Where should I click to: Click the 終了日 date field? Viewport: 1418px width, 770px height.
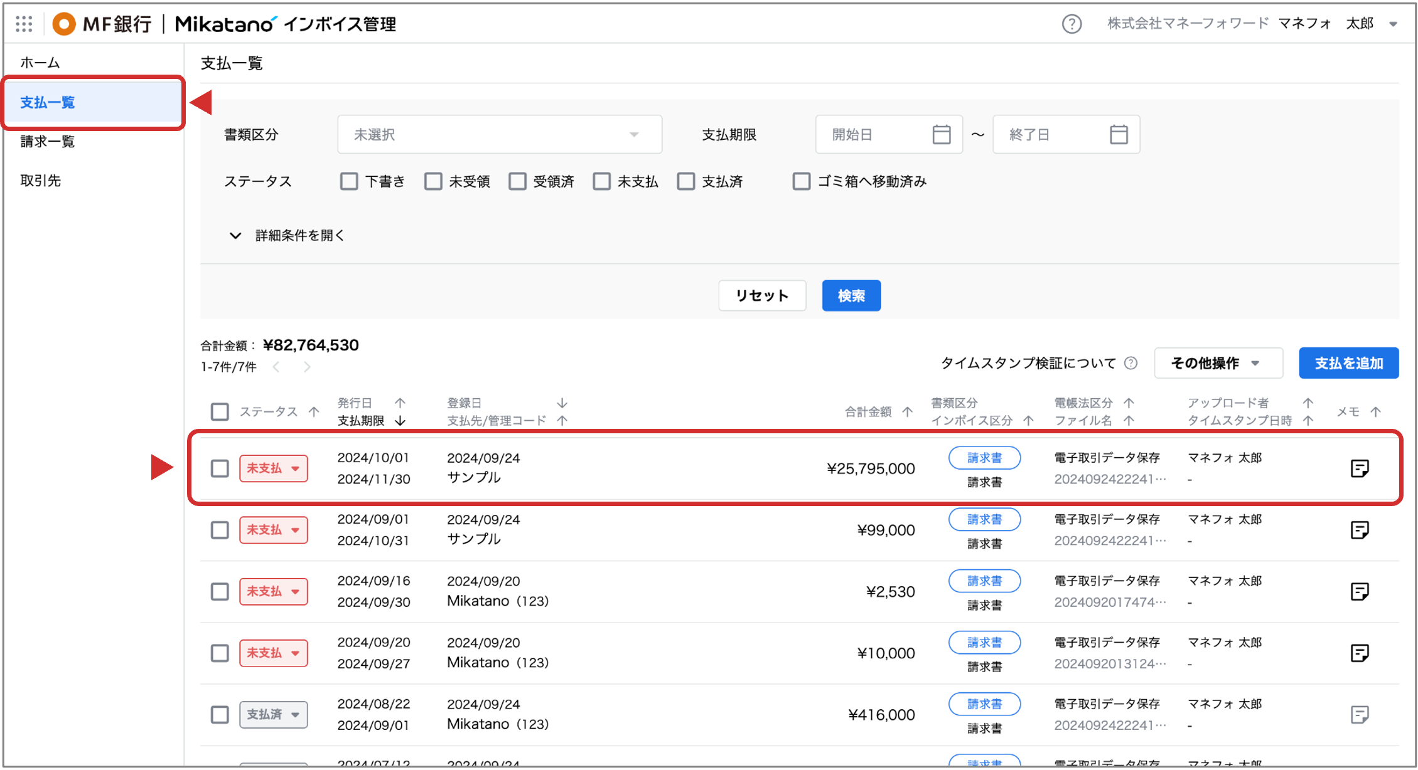[1066, 134]
